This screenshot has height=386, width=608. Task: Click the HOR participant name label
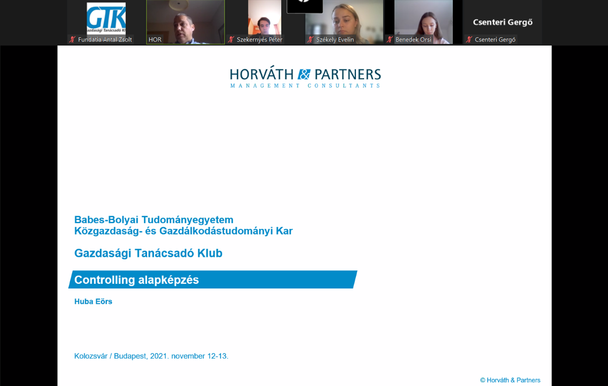coord(155,40)
